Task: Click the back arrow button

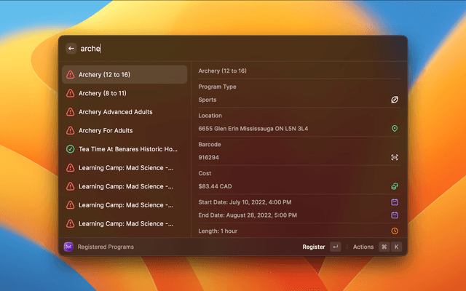Action: pos(71,49)
